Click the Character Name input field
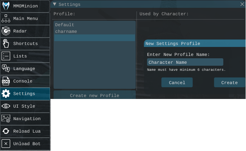Image resolution: width=246 pixels, height=151 pixels. point(185,62)
